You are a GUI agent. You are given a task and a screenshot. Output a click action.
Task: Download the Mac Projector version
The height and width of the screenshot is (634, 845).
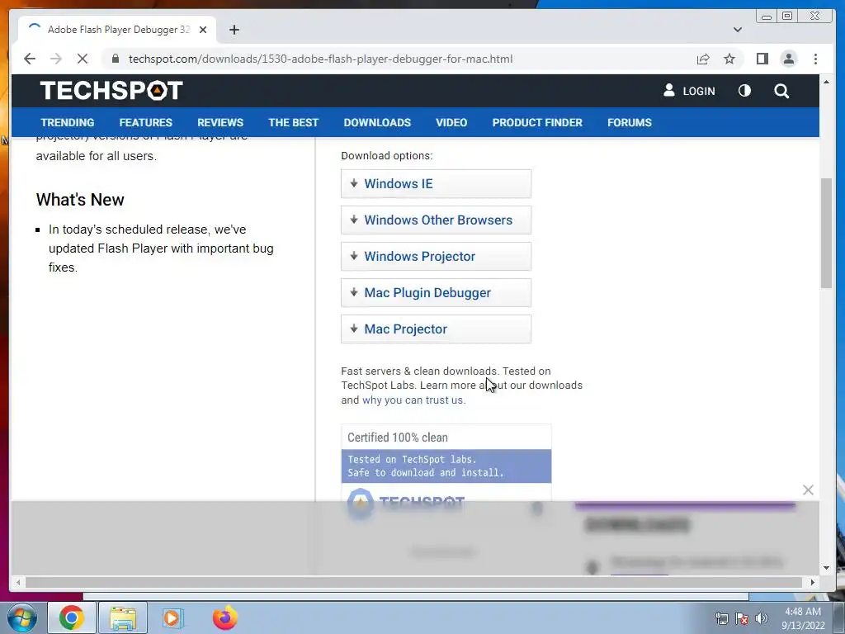pos(436,329)
